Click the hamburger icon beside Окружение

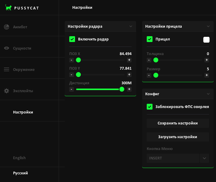(x=6, y=69)
